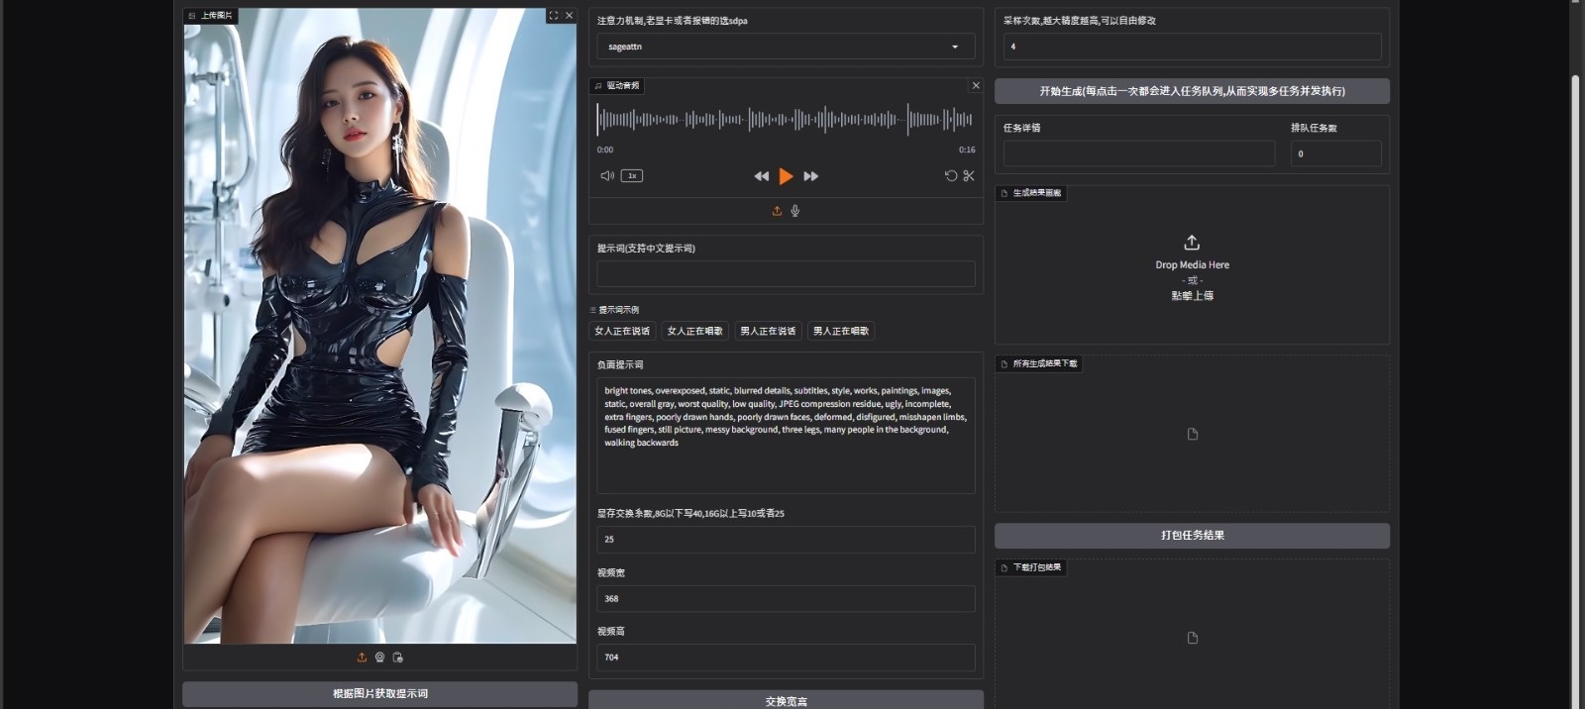
Task: Select webcam source under the image
Action: [379, 658]
